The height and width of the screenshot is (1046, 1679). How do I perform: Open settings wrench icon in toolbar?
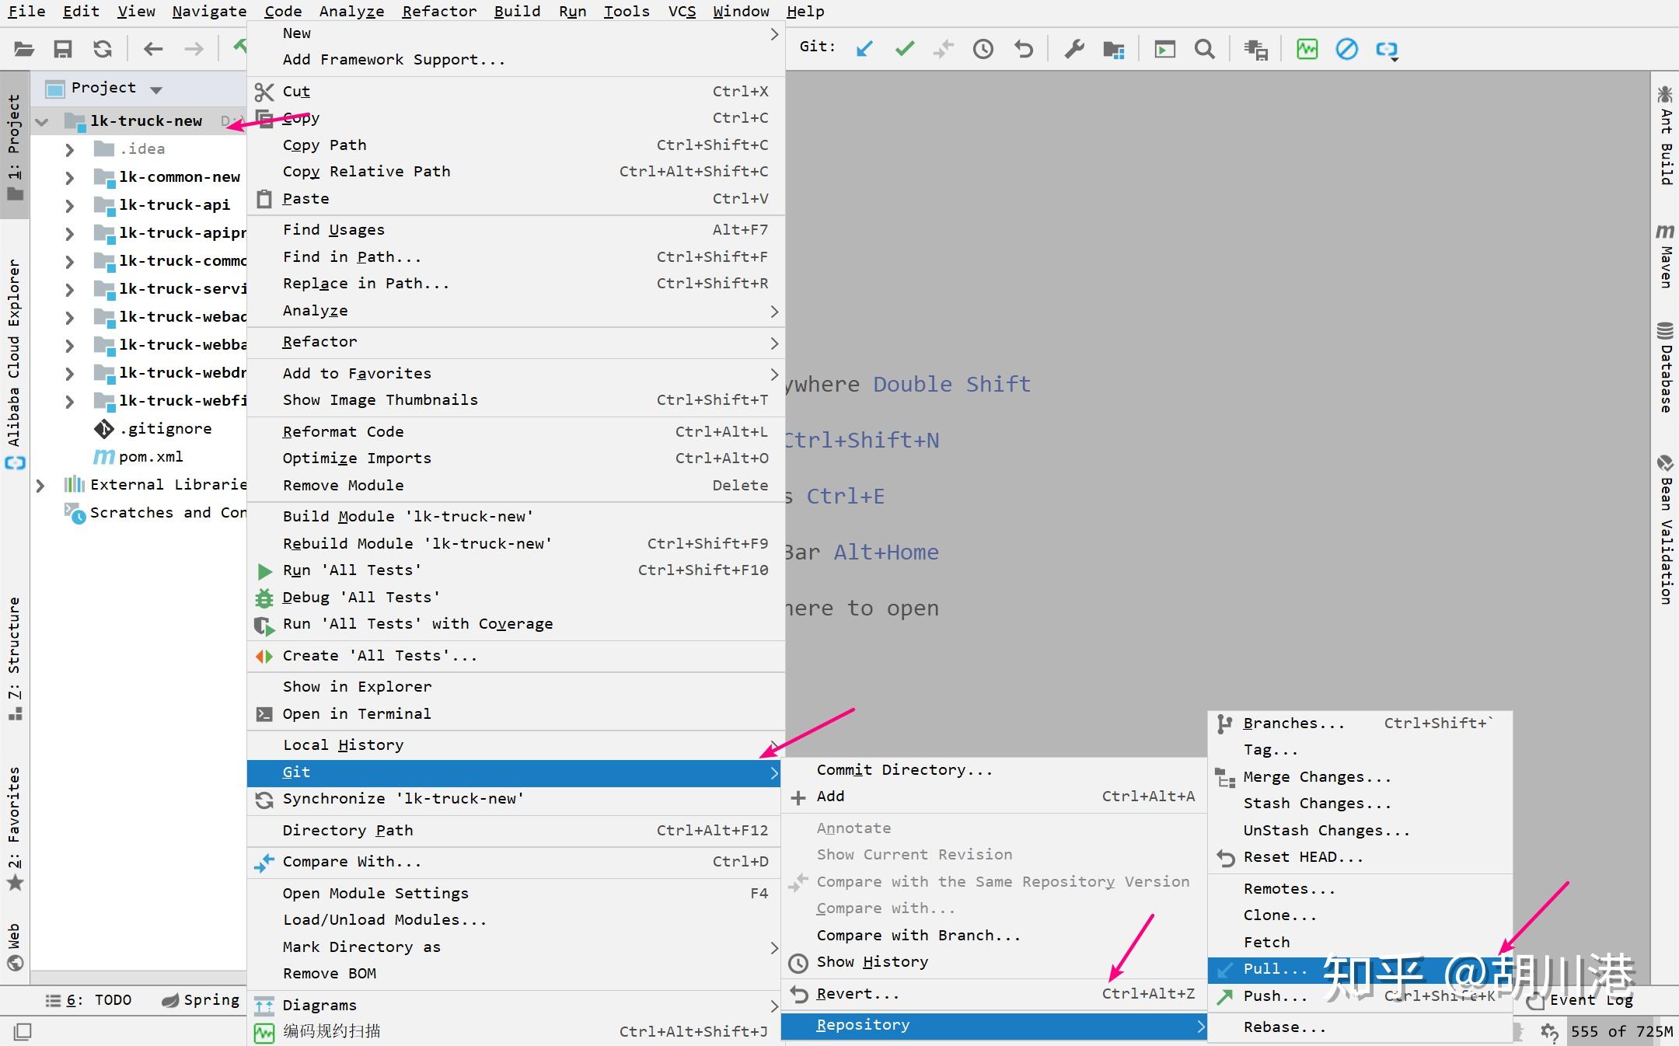(x=1074, y=49)
